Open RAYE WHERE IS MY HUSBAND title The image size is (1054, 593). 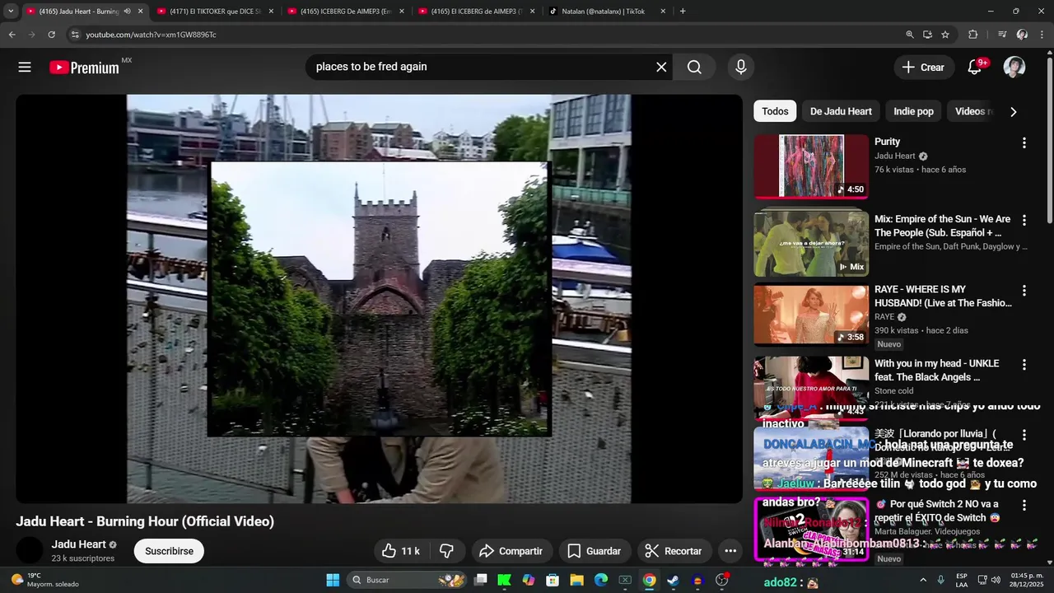tap(944, 296)
